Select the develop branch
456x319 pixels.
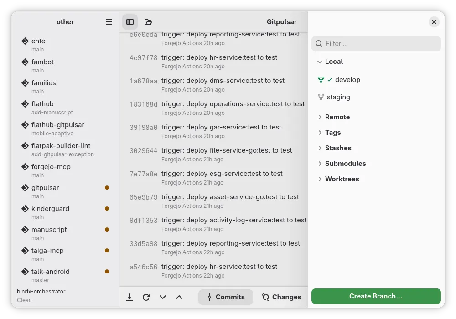376,80
